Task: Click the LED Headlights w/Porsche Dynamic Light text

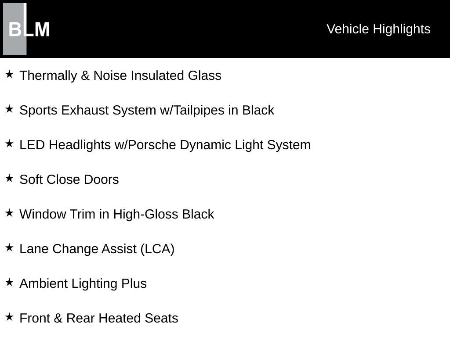Action: [165, 145]
